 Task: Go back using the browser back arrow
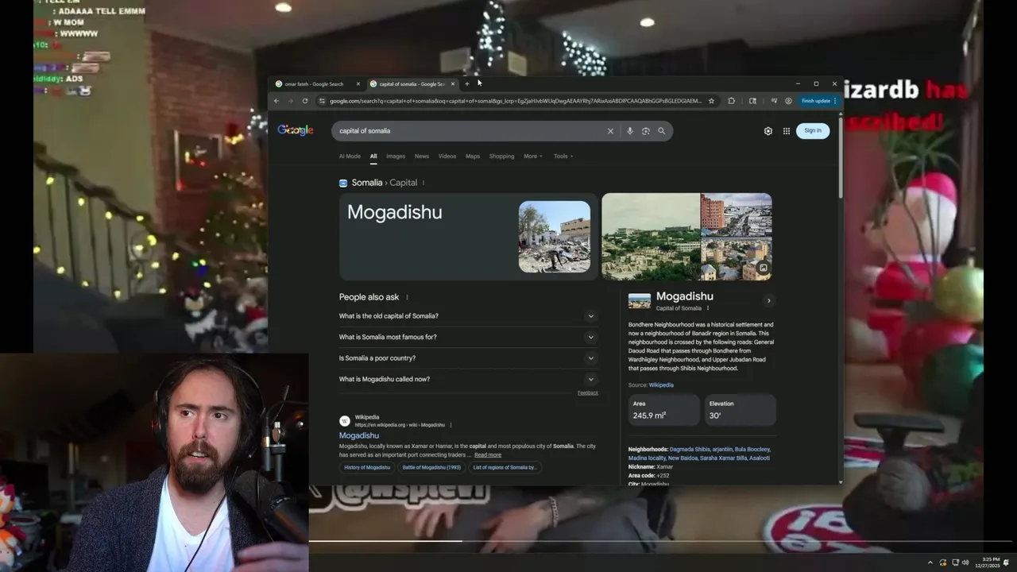pyautogui.click(x=276, y=101)
